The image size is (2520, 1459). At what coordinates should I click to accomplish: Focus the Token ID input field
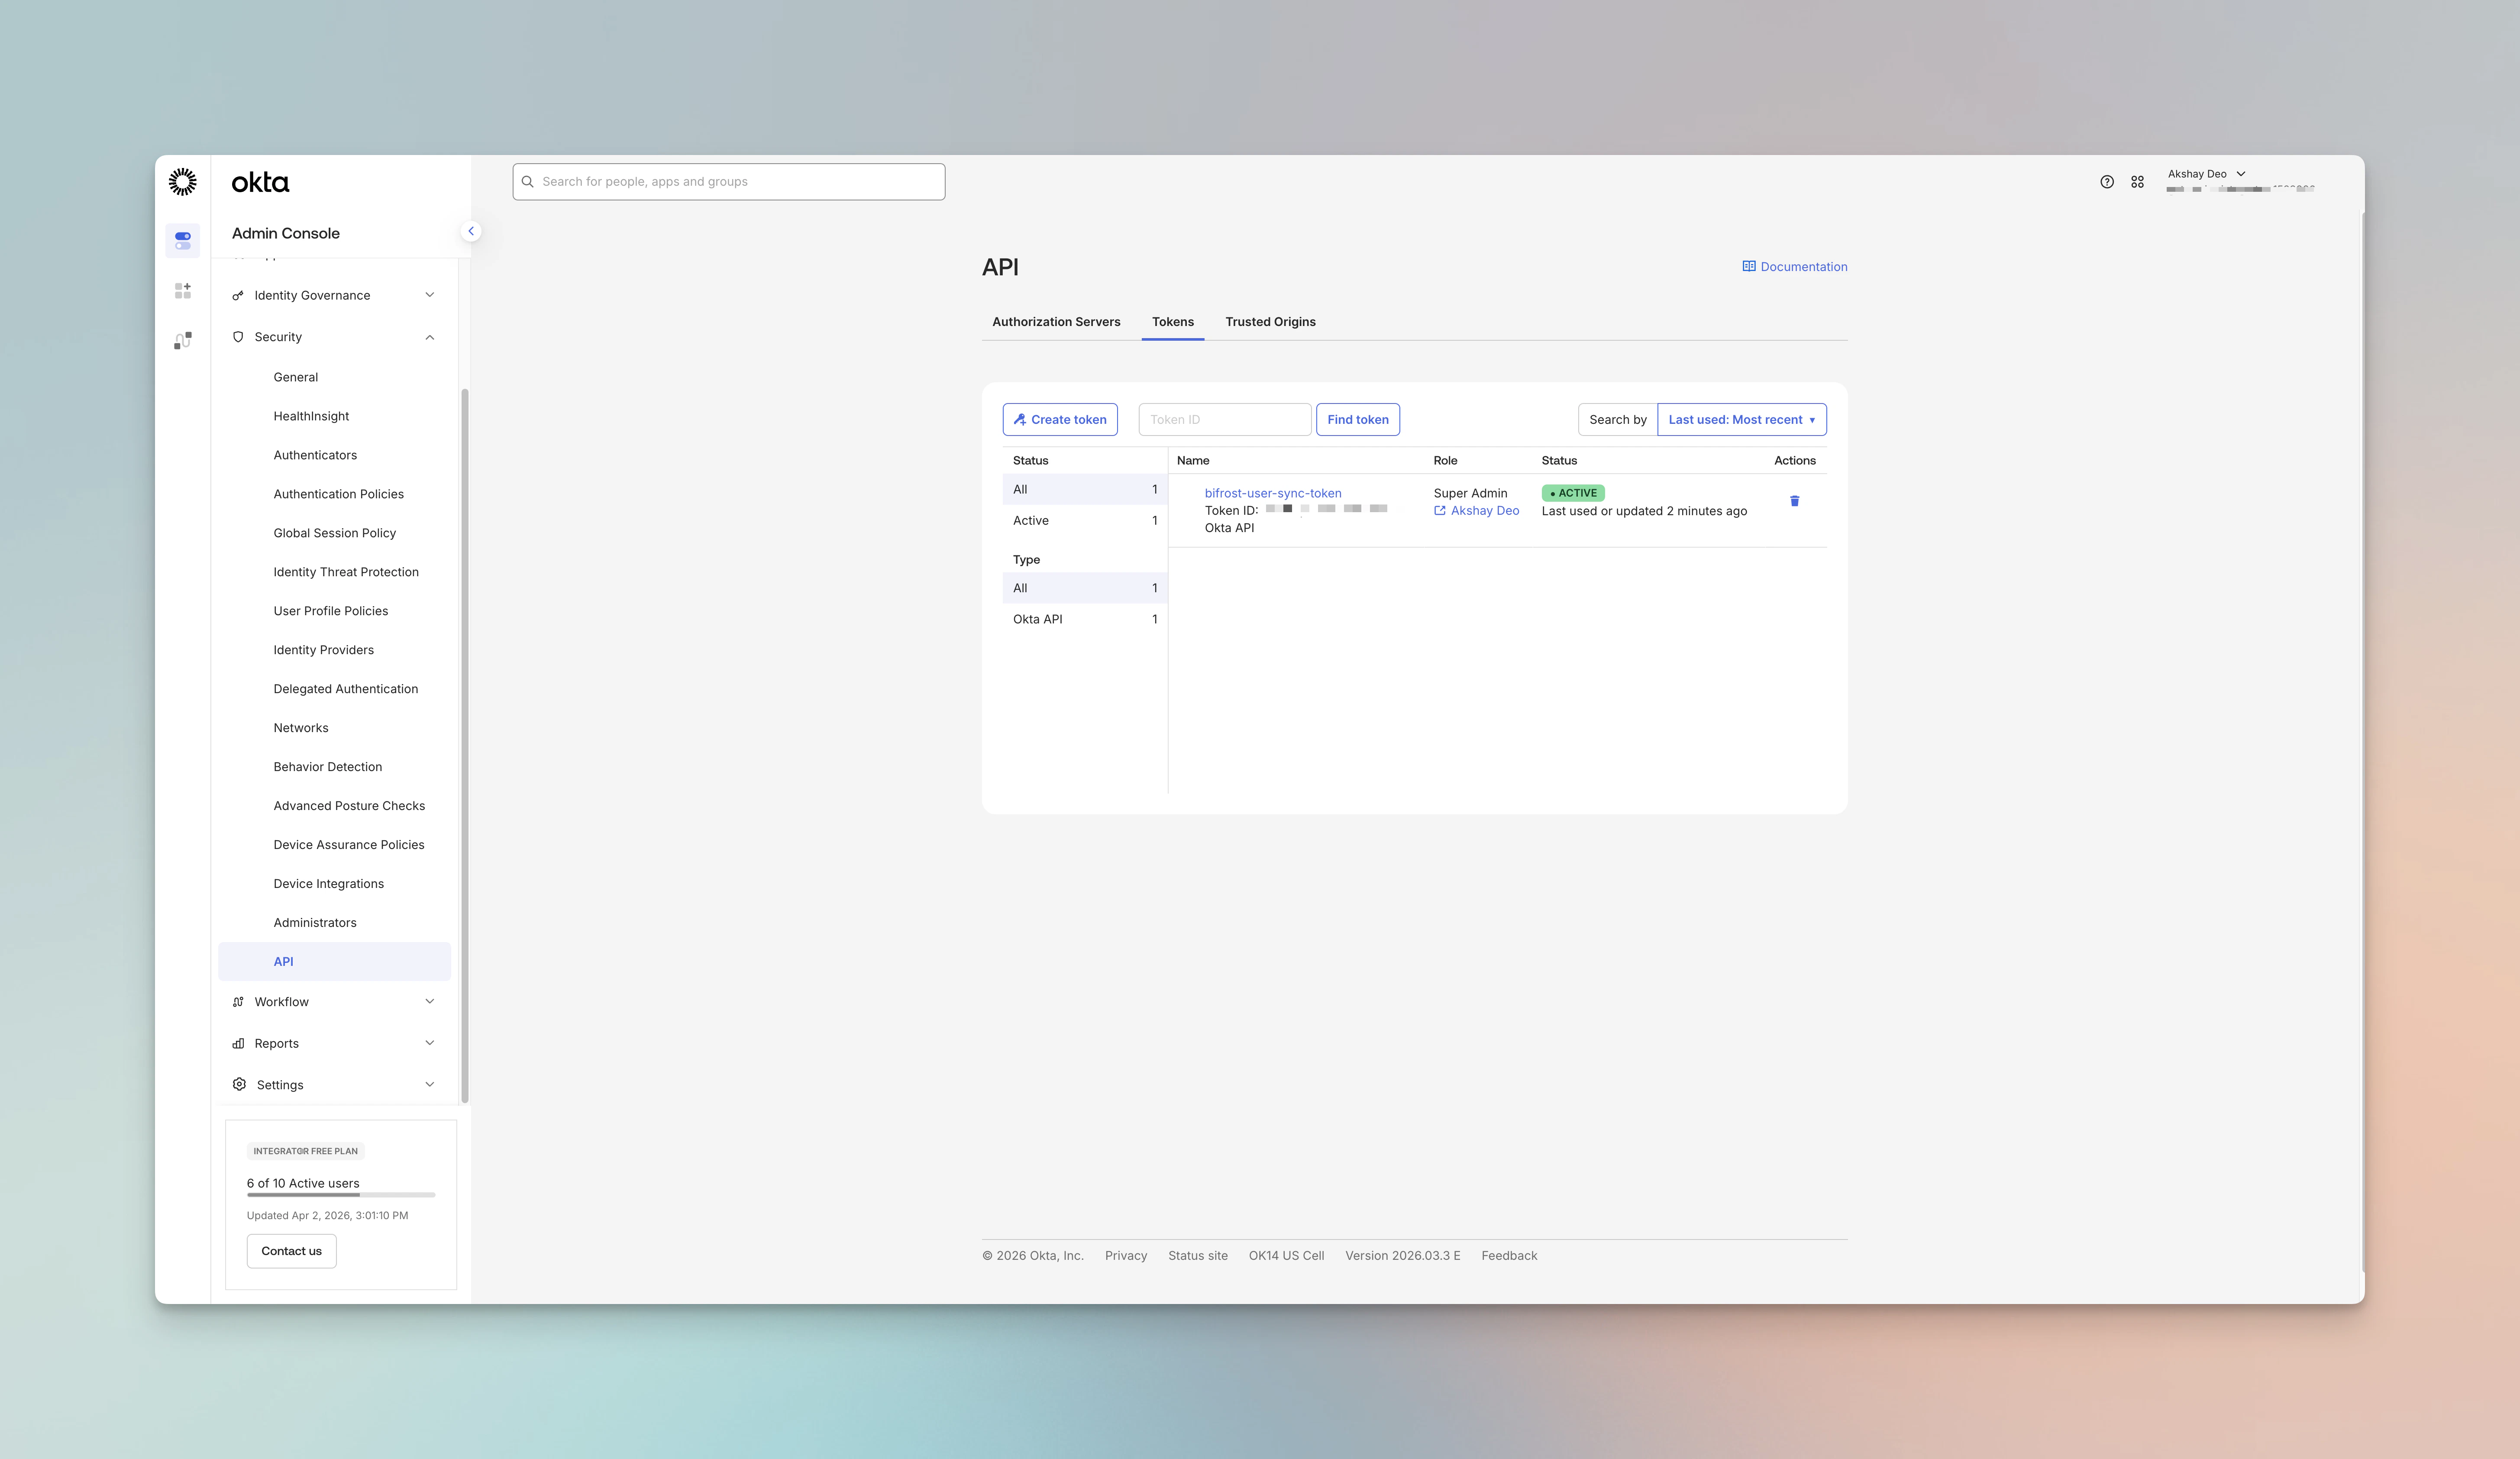[1225, 420]
